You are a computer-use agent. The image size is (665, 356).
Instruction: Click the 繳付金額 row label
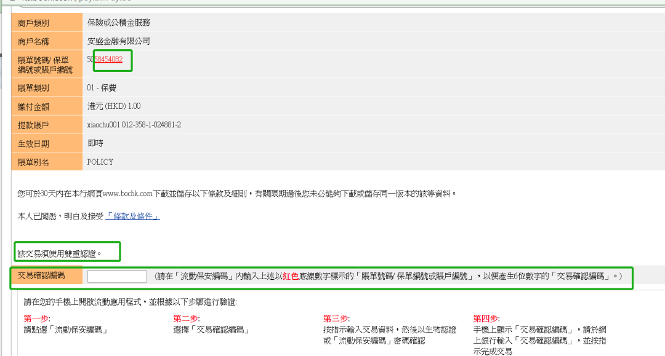33,106
